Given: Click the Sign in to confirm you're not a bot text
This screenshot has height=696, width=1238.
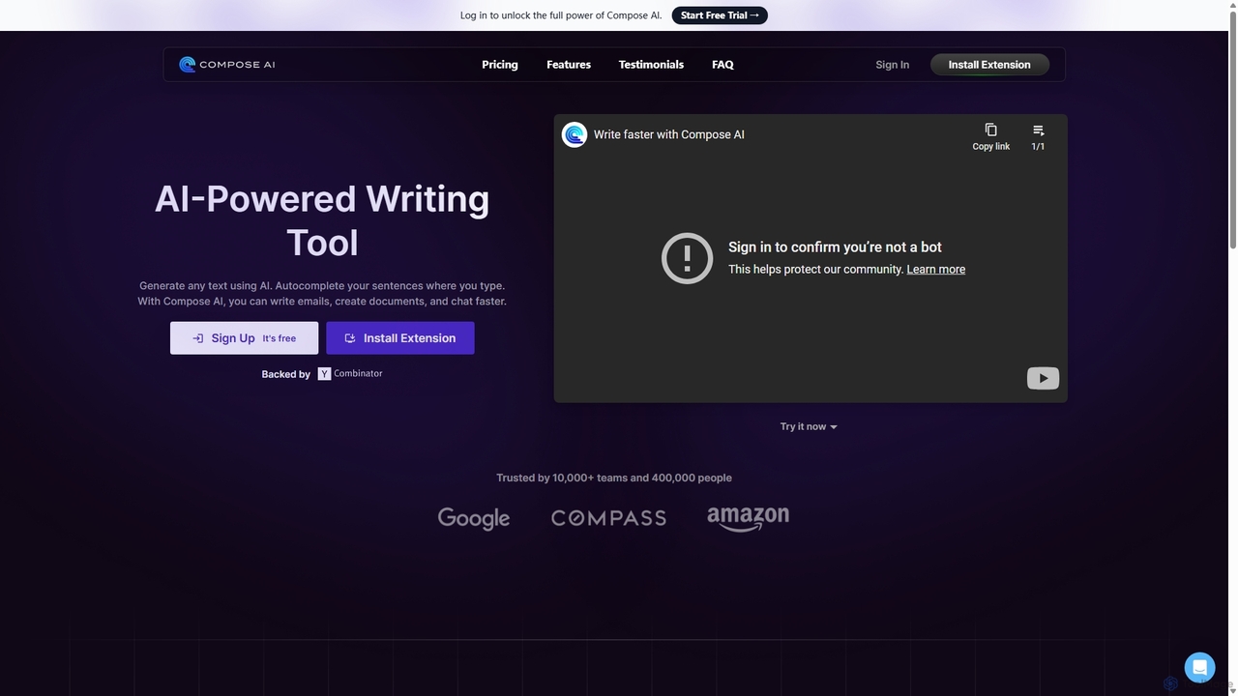Looking at the screenshot, I should click(835, 246).
